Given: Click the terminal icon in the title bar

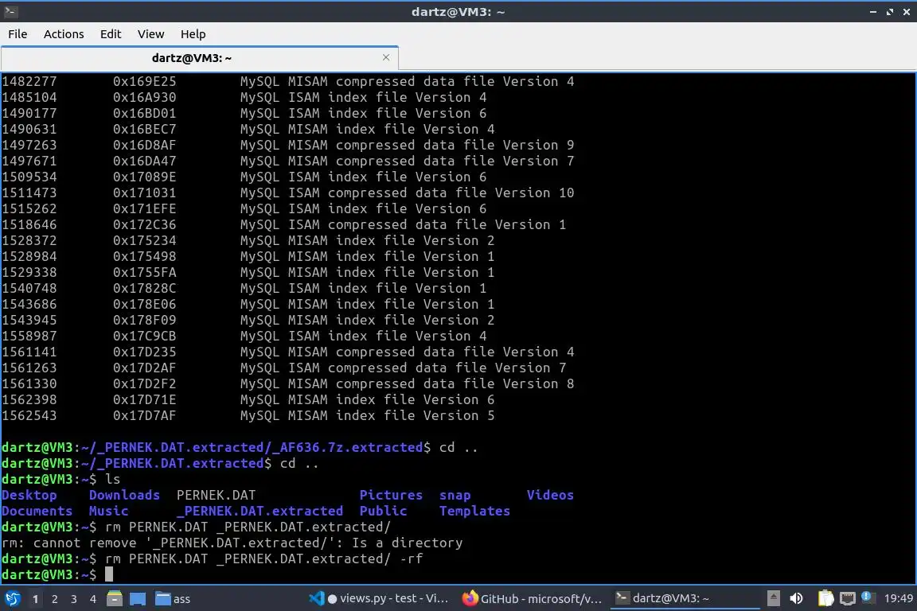Looking at the screenshot, I should coord(10,11).
